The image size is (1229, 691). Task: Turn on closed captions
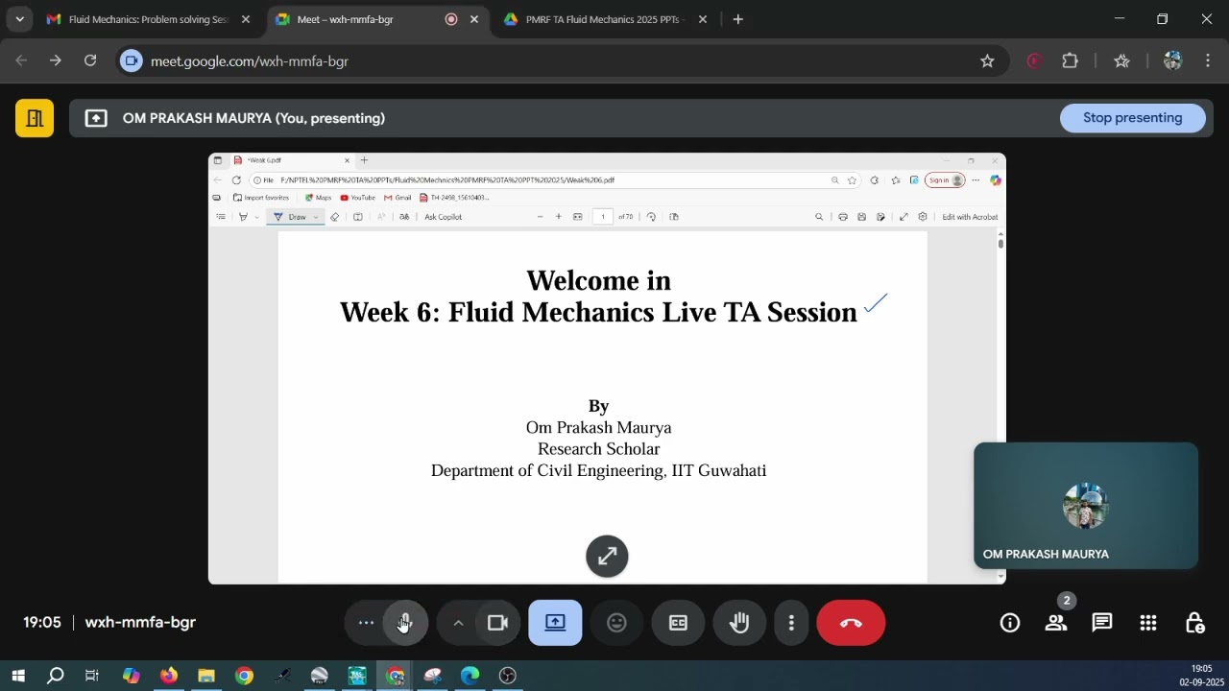tap(678, 623)
